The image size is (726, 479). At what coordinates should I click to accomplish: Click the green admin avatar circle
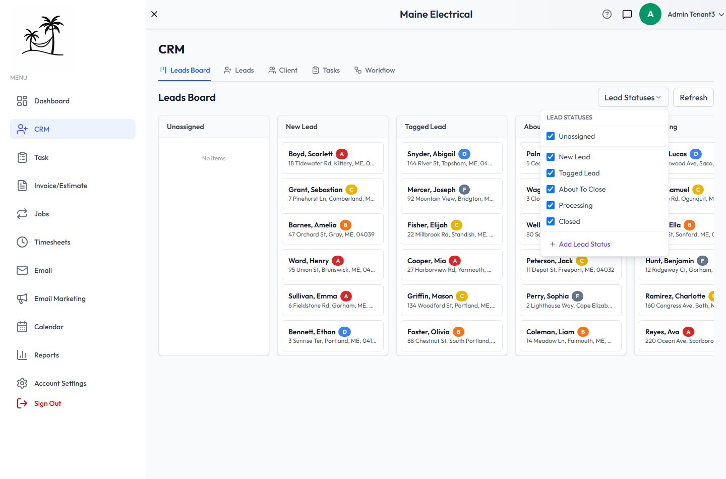click(650, 14)
